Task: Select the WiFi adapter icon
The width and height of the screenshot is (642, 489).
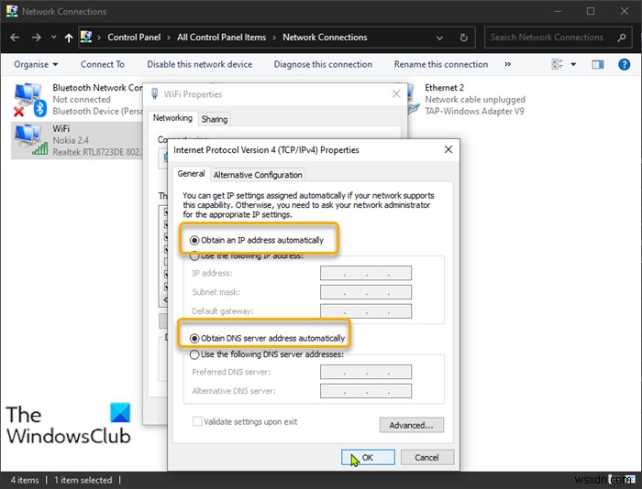Action: coord(31,140)
